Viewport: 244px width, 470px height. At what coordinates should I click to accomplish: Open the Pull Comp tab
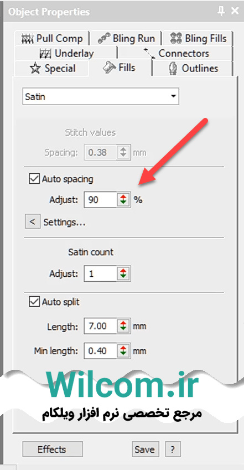tap(51, 38)
